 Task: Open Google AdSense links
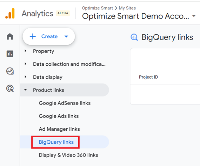65,103
